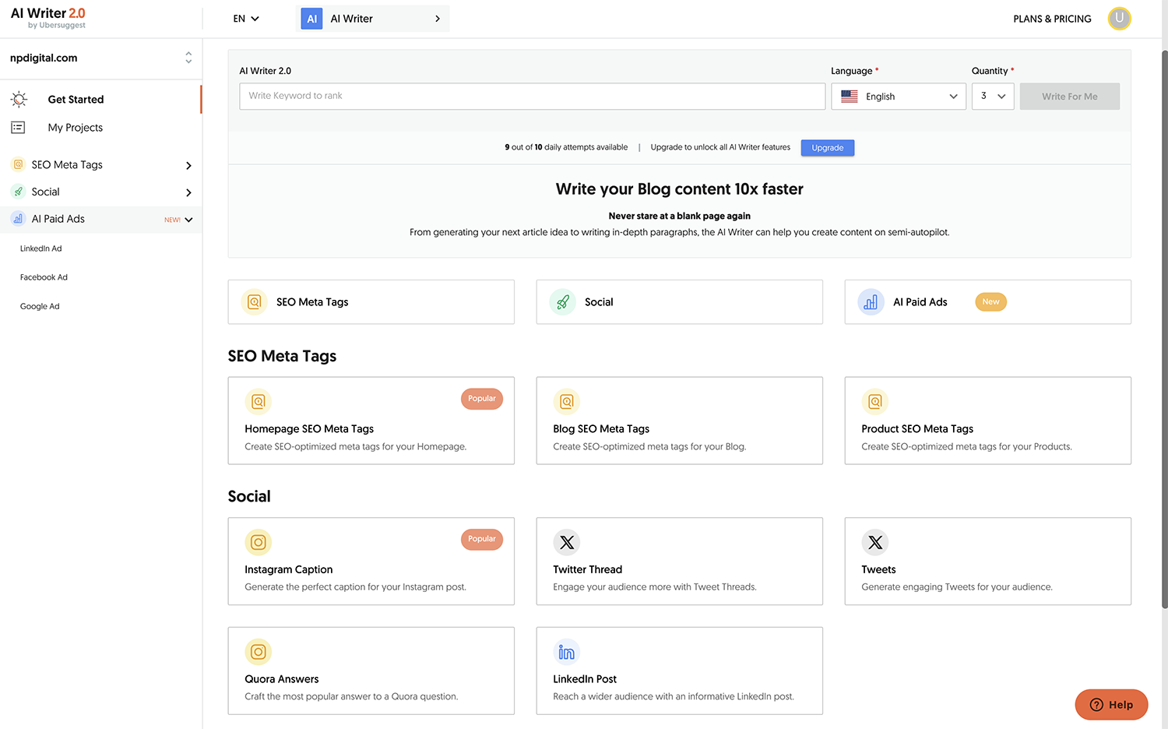The image size is (1168, 729).
Task: Click the My Projects list icon
Action: 18,127
